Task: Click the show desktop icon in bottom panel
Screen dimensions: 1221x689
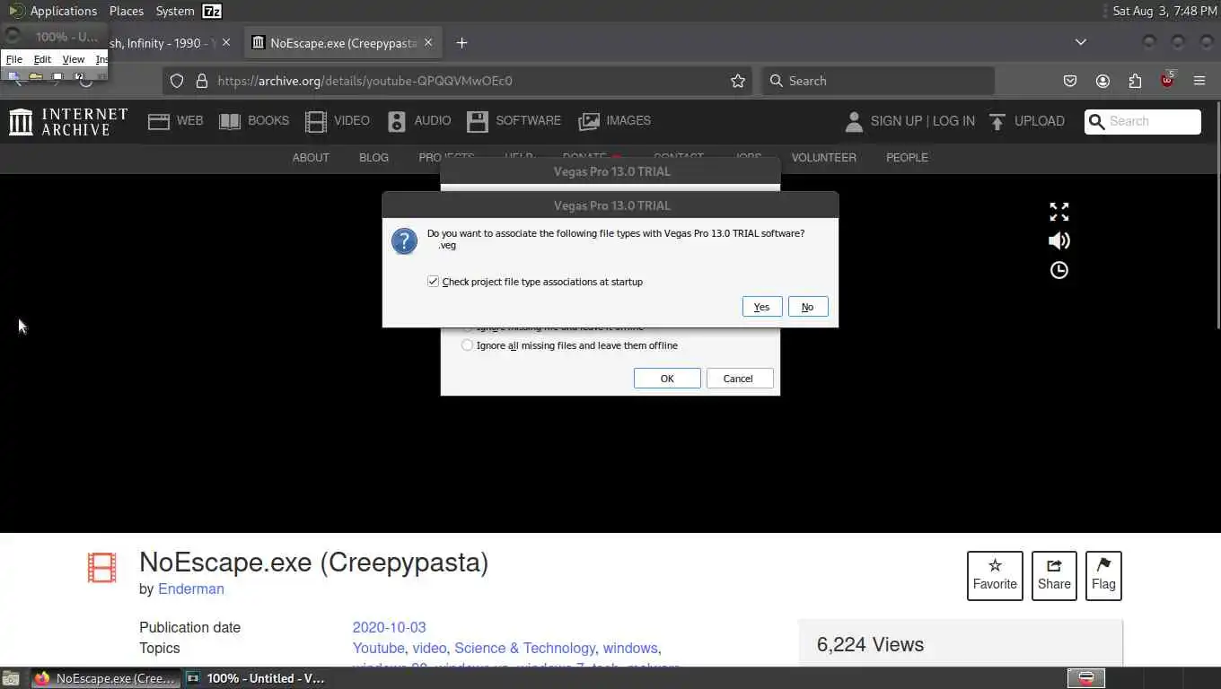Action: pyautogui.click(x=11, y=678)
